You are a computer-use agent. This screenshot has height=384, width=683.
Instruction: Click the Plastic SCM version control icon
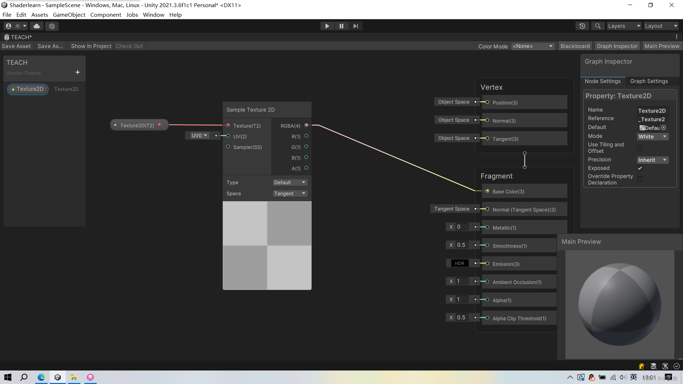pos(52,26)
